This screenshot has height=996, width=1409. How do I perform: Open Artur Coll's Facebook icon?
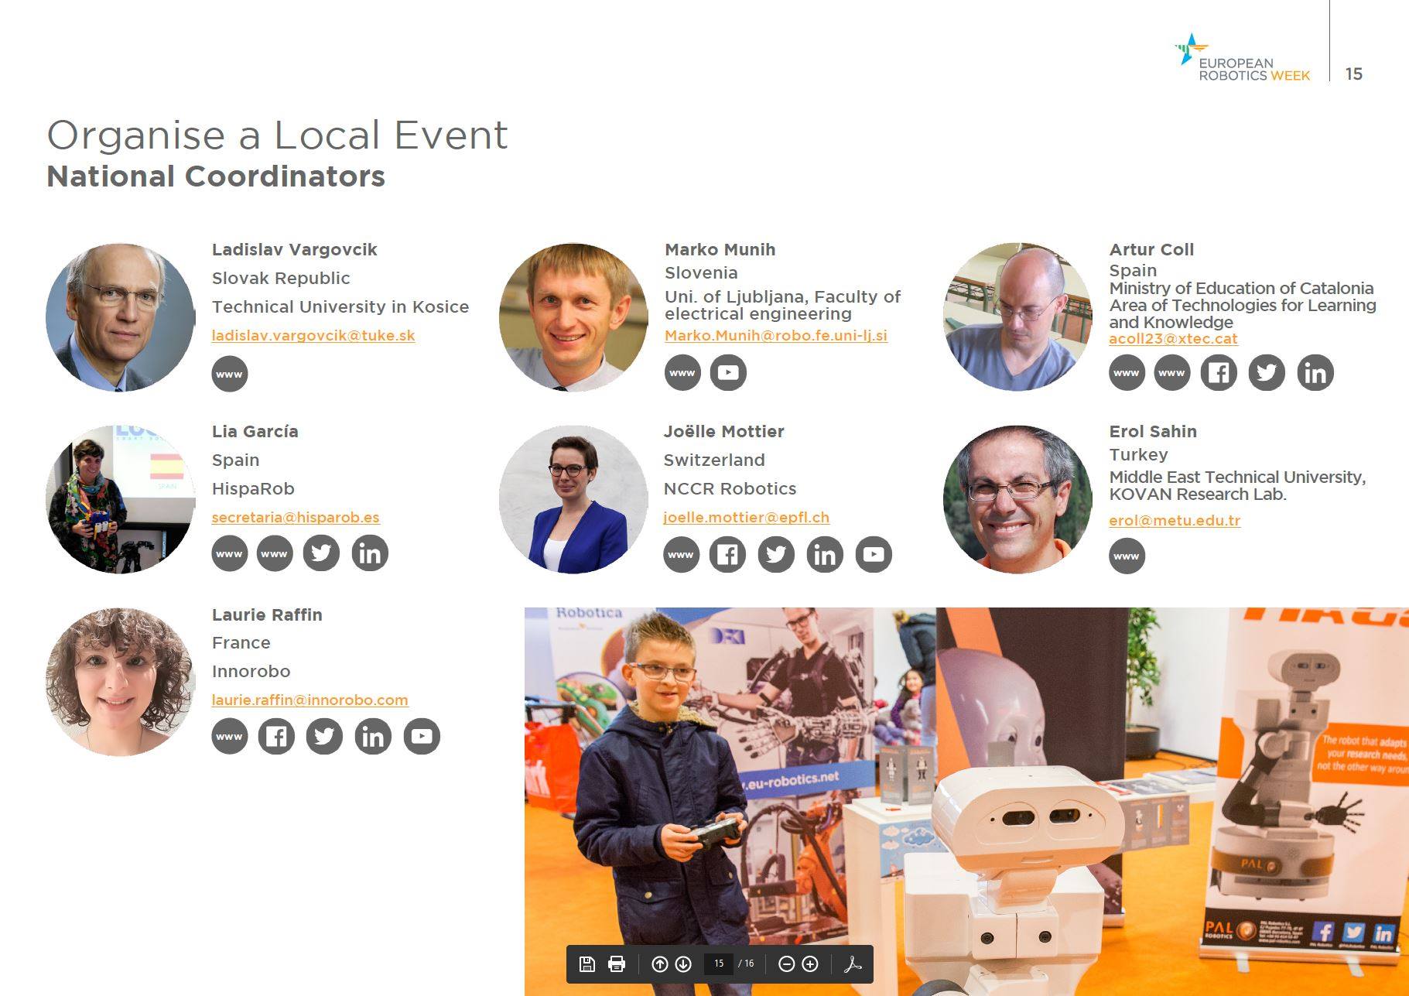[x=1219, y=372]
